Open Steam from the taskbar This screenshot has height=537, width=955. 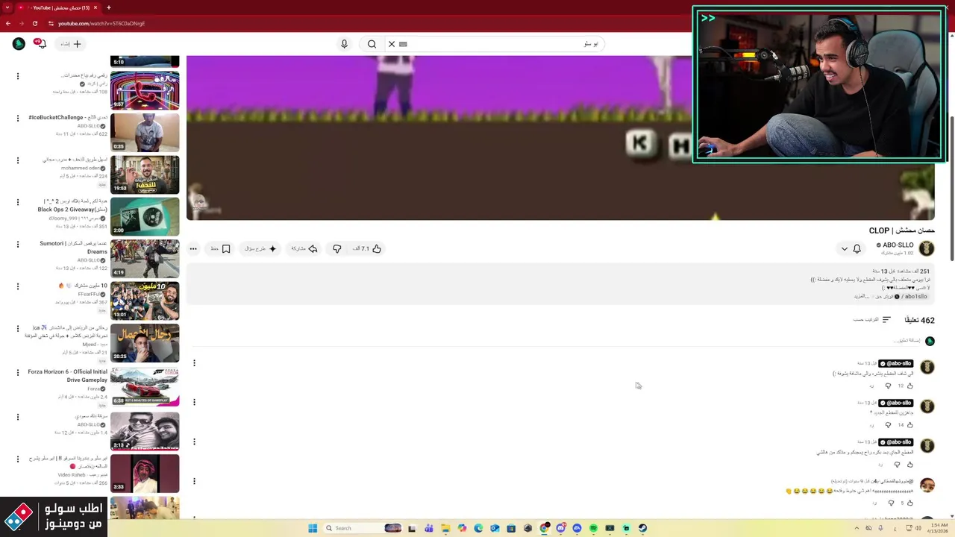(x=642, y=528)
